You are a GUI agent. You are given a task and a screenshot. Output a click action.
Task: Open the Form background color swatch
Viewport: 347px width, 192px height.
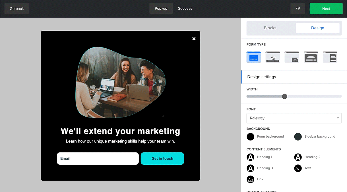point(250,137)
